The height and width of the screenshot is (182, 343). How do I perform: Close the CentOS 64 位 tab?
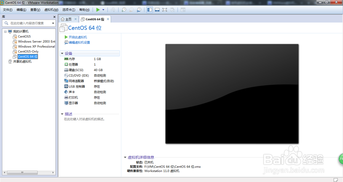click(108, 19)
